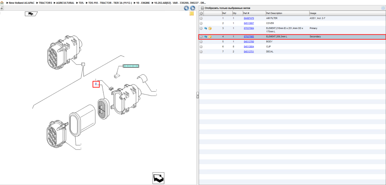
Task: Collapse parts panel using splitter arrow
Action: (197, 95)
